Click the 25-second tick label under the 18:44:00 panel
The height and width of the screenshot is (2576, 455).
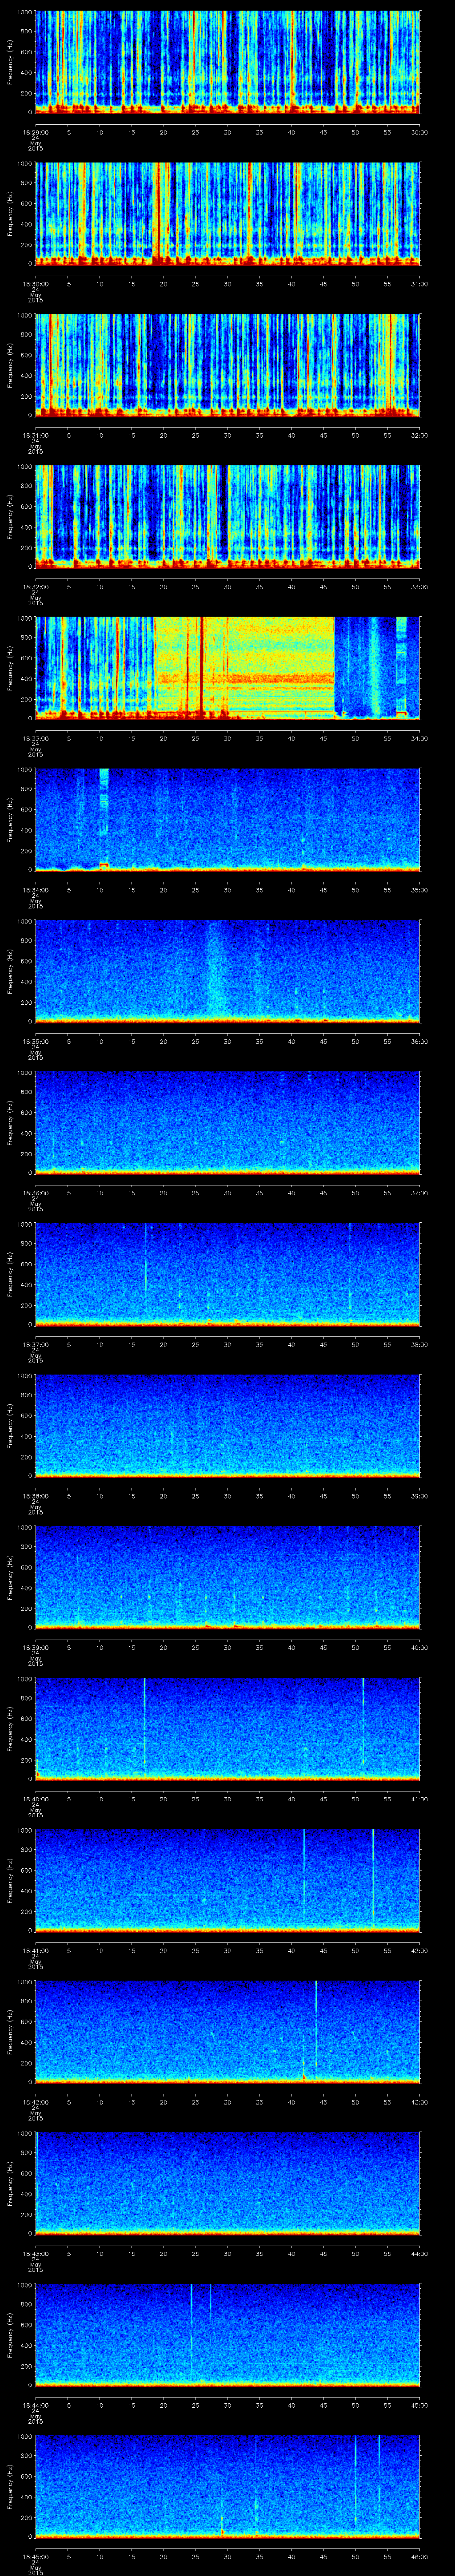[195, 2404]
